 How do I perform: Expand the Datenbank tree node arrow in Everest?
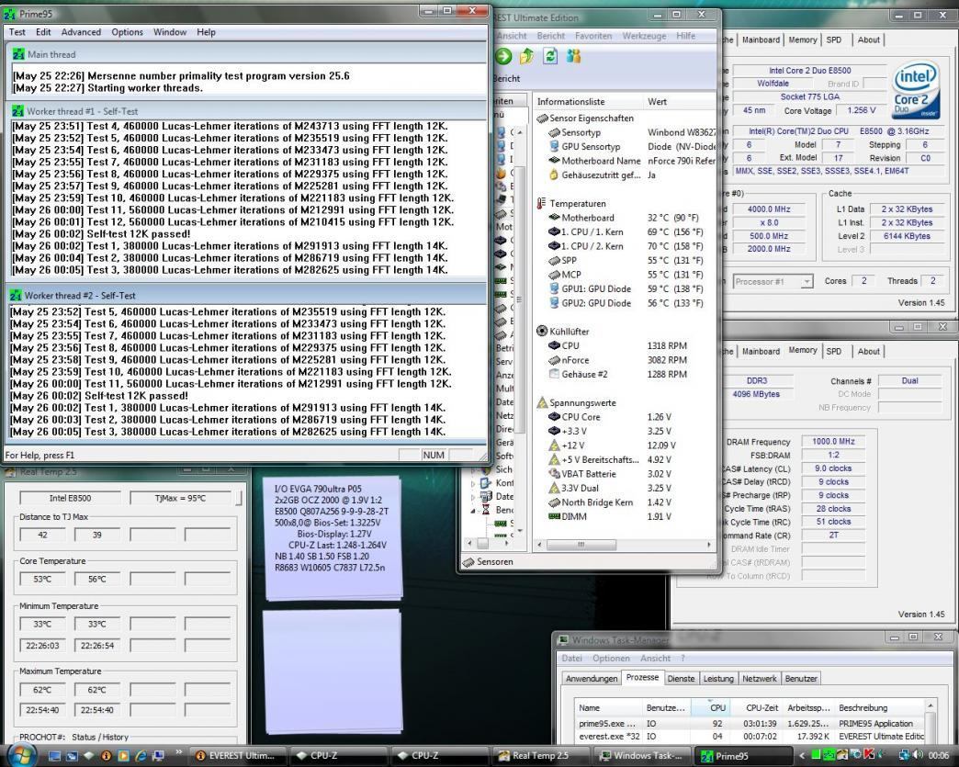[473, 497]
